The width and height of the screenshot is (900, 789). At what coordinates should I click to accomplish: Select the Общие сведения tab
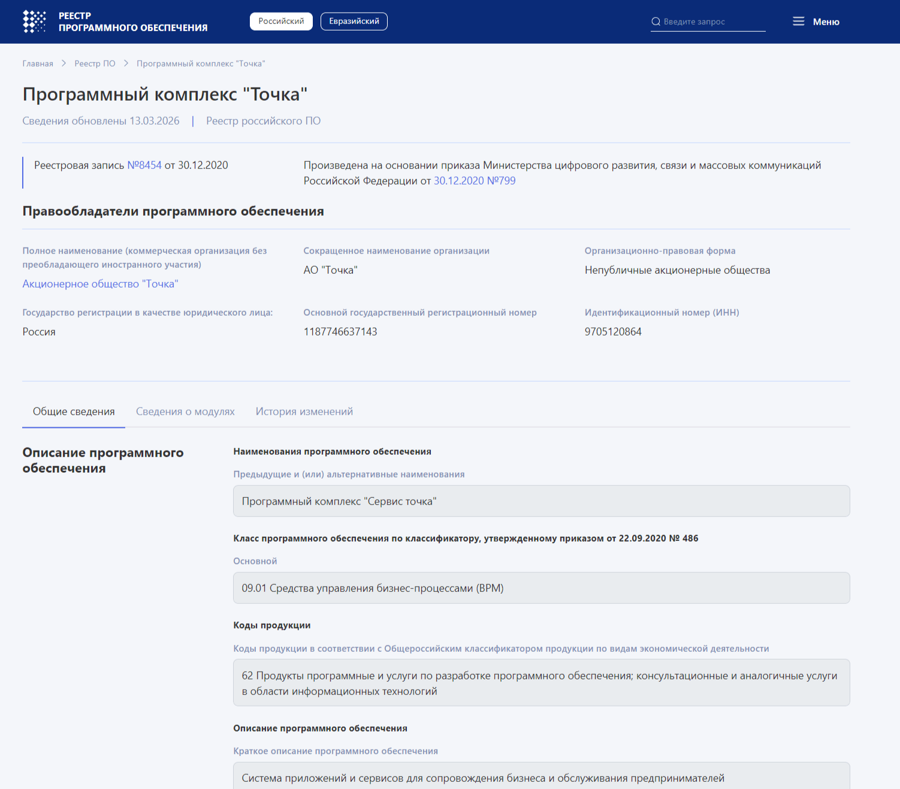click(74, 412)
